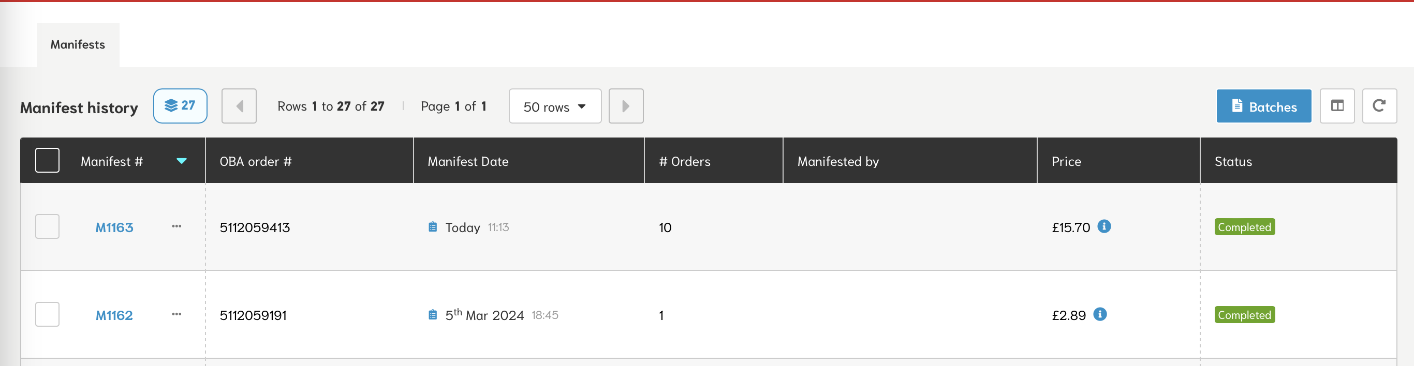Switch to the Manifests tab

(78, 45)
